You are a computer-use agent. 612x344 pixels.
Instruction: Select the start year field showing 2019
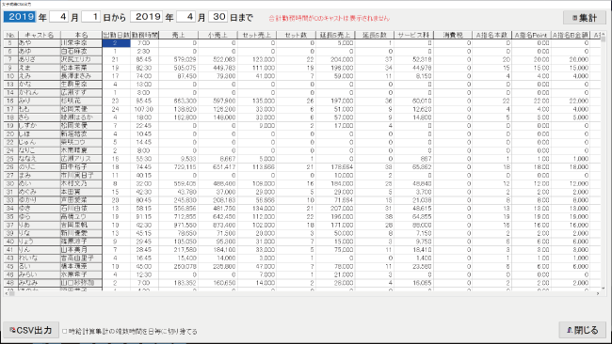20,17
